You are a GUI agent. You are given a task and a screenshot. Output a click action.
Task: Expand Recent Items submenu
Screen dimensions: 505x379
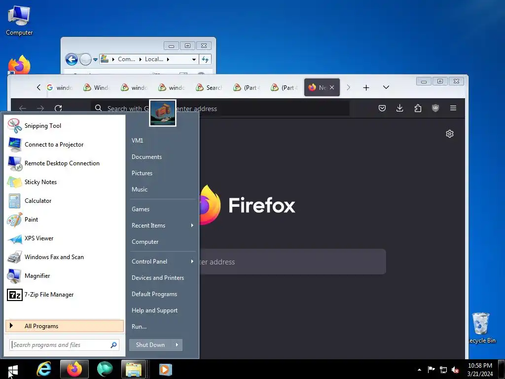[x=163, y=225]
